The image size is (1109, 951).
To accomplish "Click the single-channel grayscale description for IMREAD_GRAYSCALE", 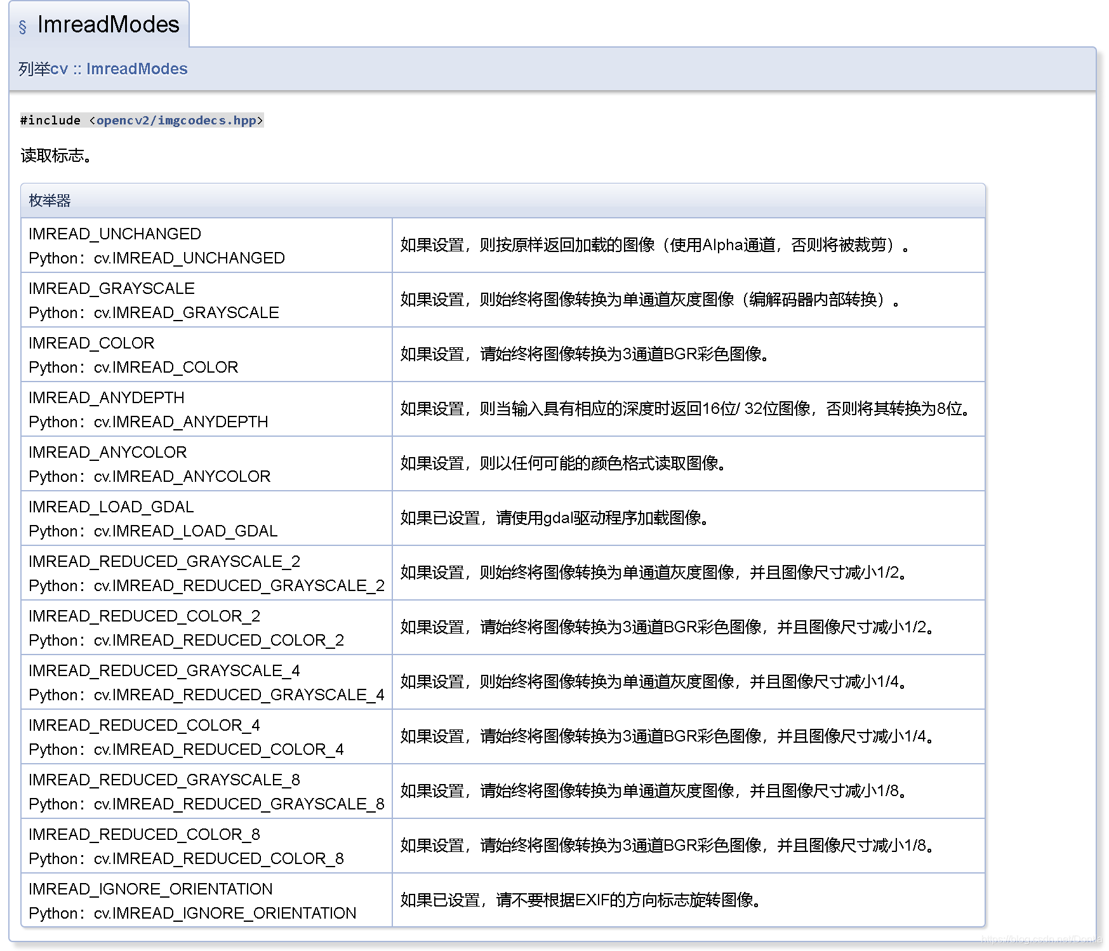I will tap(651, 300).
